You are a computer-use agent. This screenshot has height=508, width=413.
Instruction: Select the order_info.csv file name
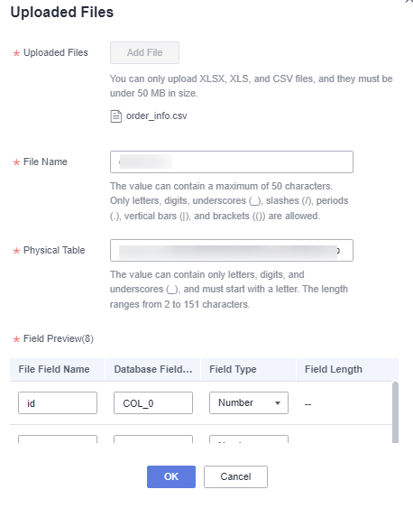156,116
